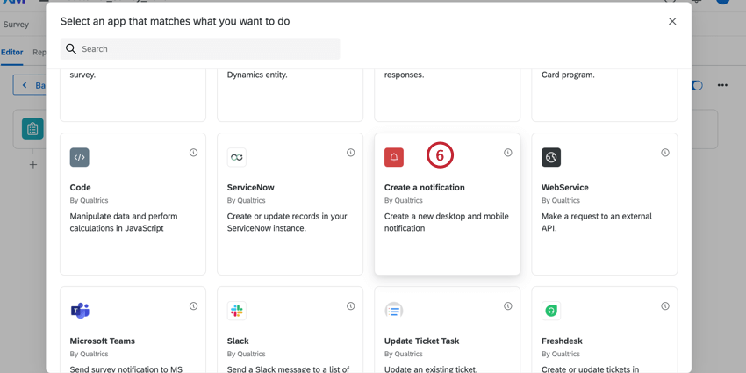Click the Slack logo icon
Screen dimensions: 746x373
point(236,311)
